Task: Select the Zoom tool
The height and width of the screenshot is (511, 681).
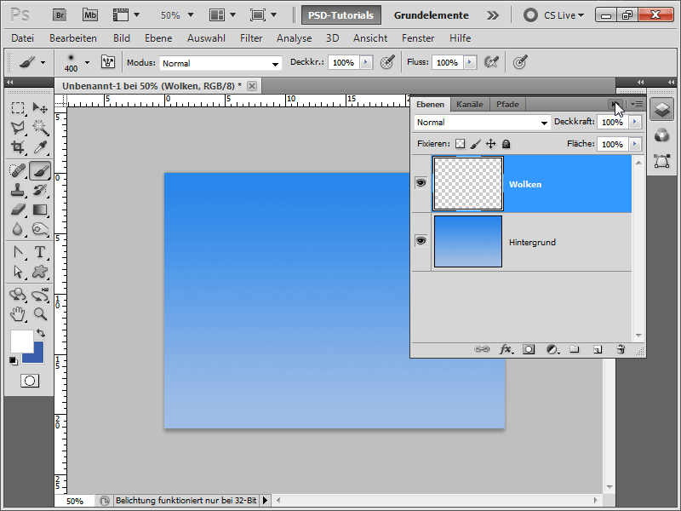Action: [x=40, y=313]
